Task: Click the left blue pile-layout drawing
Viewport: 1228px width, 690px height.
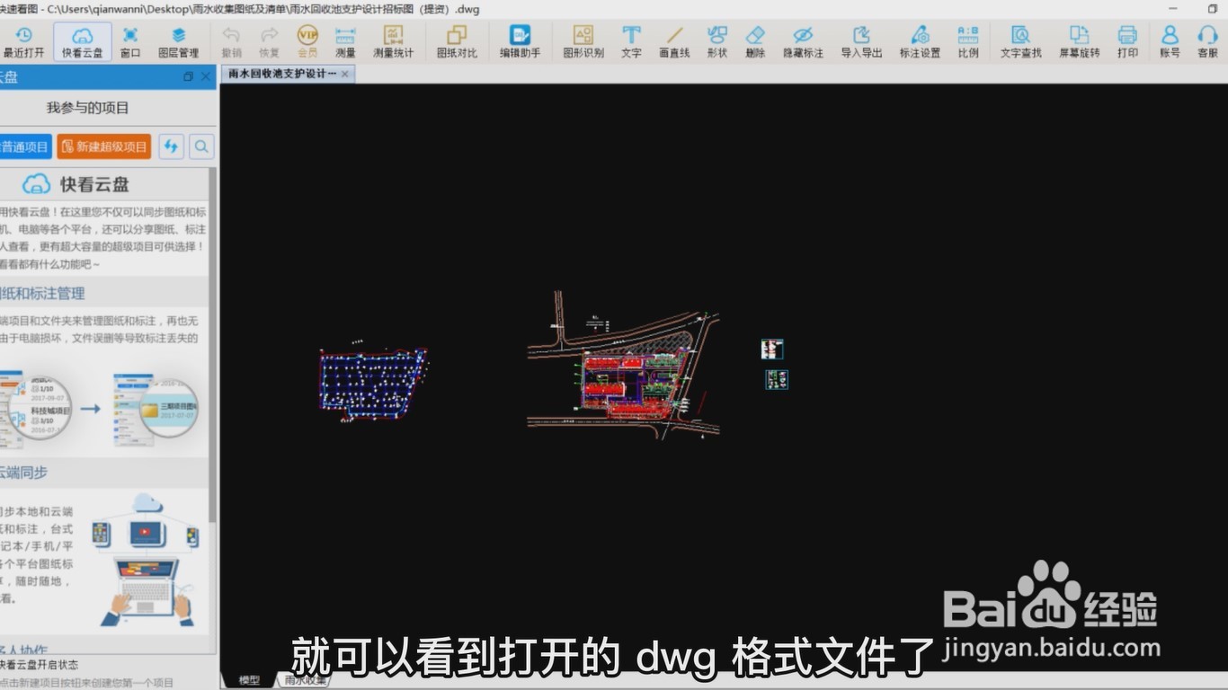Action: coord(373,383)
